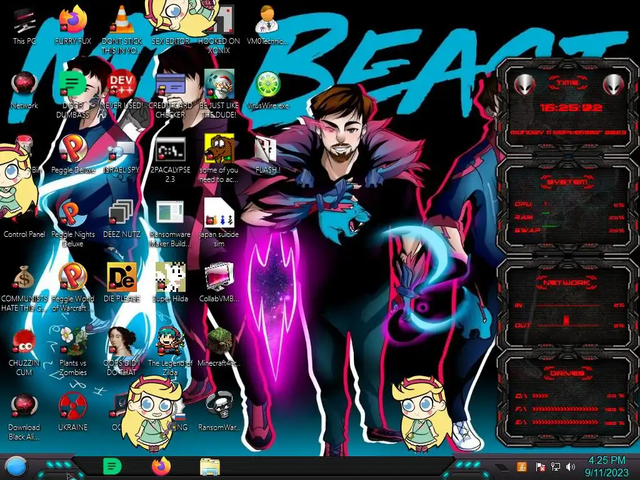The image size is (640, 480).
Task: Click the F:\ drive usage bar
Action: coord(570,409)
